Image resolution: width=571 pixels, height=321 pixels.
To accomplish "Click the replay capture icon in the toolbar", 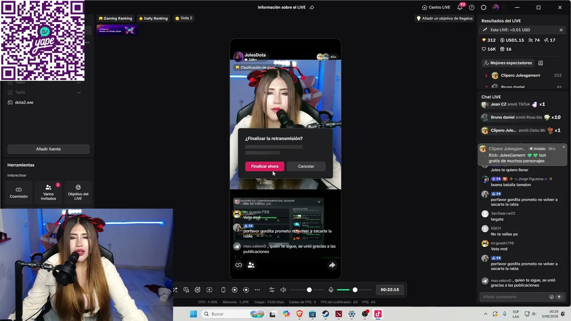I will tap(246, 290).
